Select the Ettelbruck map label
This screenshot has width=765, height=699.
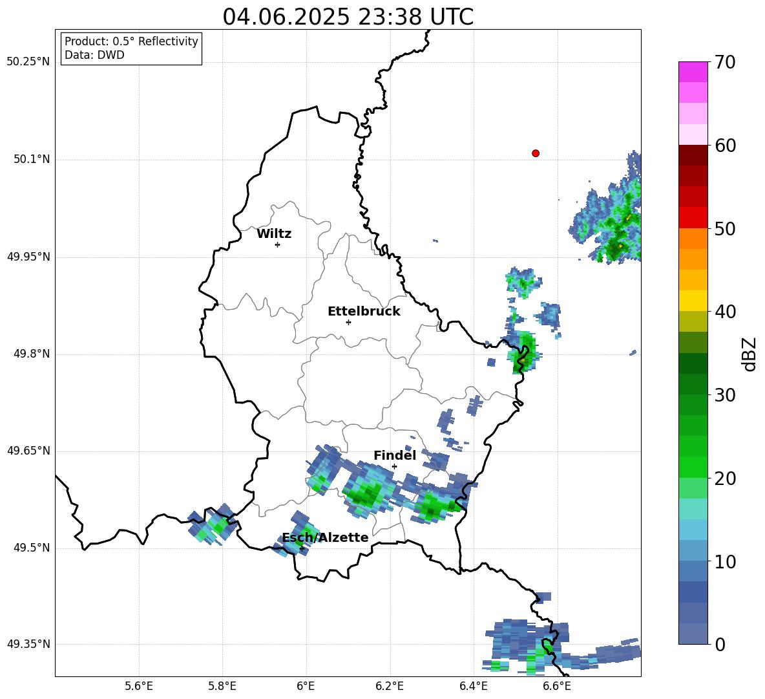pyautogui.click(x=364, y=312)
